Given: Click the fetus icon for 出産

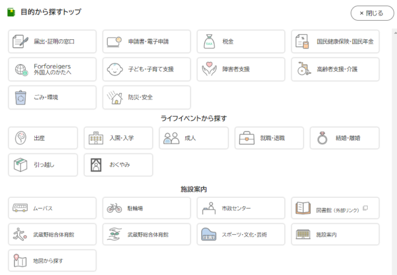Looking at the screenshot, I should point(21,138).
